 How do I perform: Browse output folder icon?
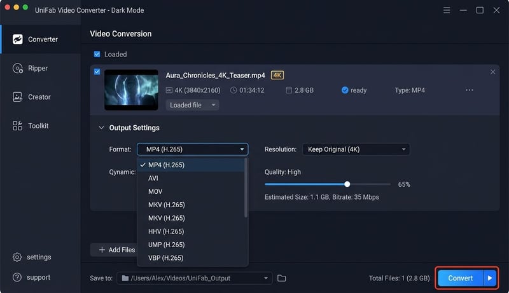click(x=281, y=278)
